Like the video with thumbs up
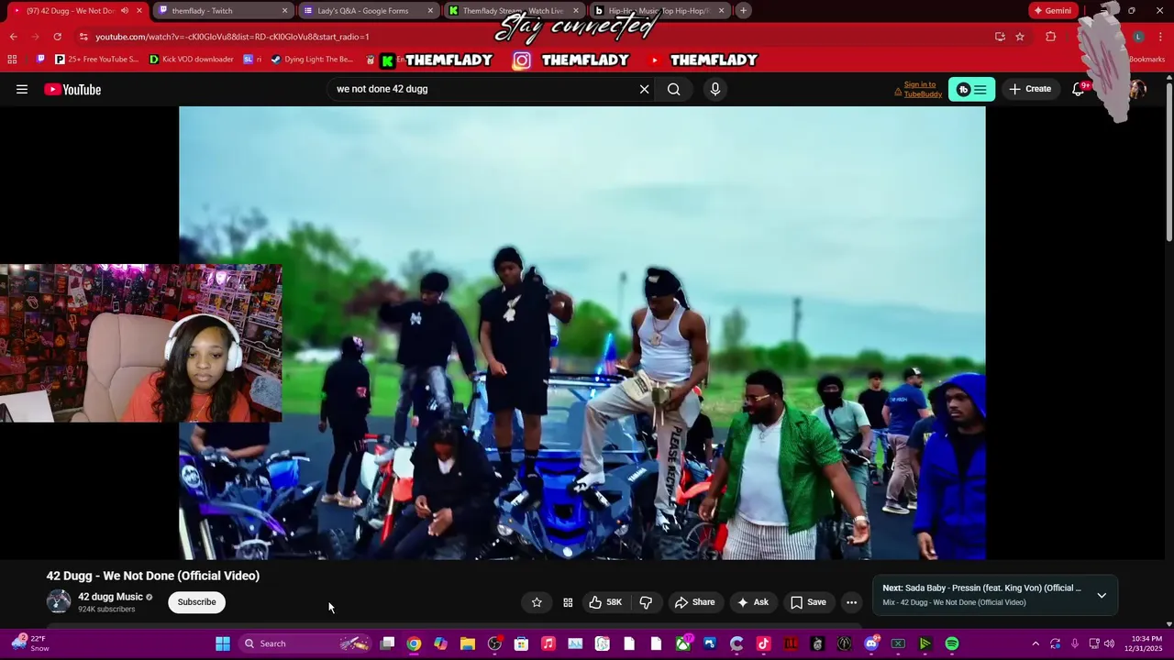 point(605,602)
